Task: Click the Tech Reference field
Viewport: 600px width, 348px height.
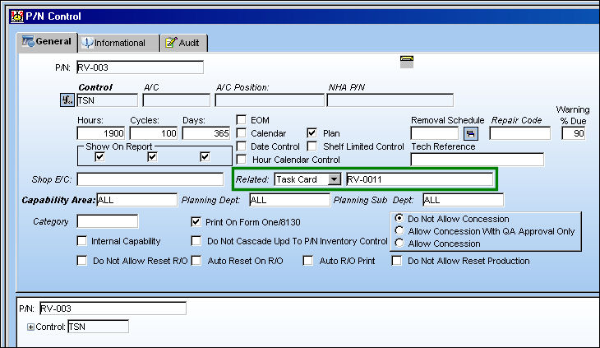Action: pyautogui.click(x=478, y=160)
